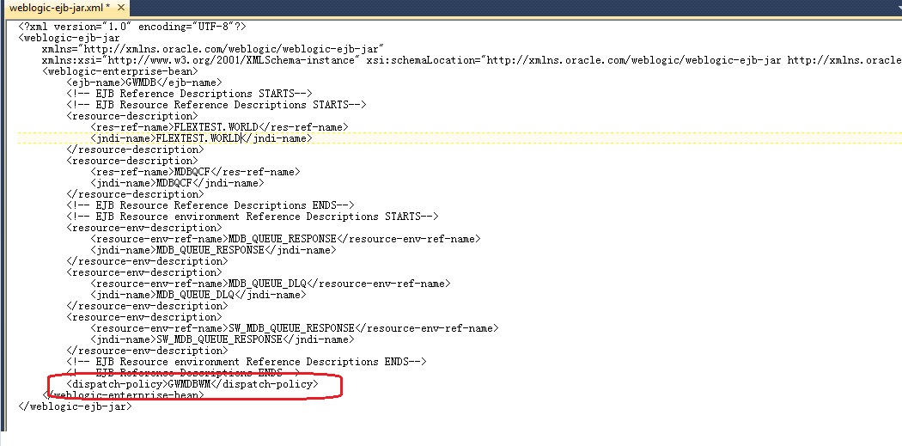Click the res-ref-name MDBQCF line
Screen dimensions: 902x446
(195, 172)
